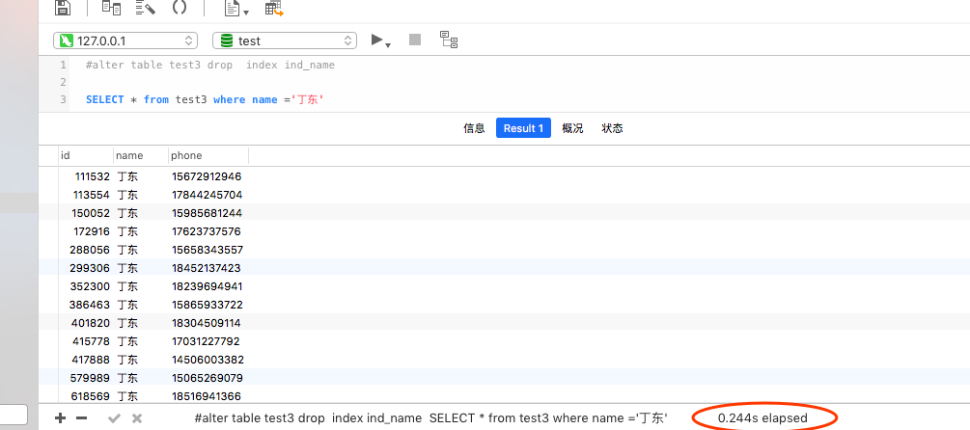Viewport: 970px width, 430px height.
Task: Select phone cell 18304509114
Action: (x=207, y=323)
